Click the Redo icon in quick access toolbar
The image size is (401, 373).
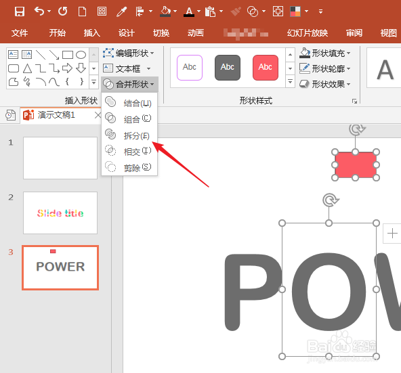[62, 12]
